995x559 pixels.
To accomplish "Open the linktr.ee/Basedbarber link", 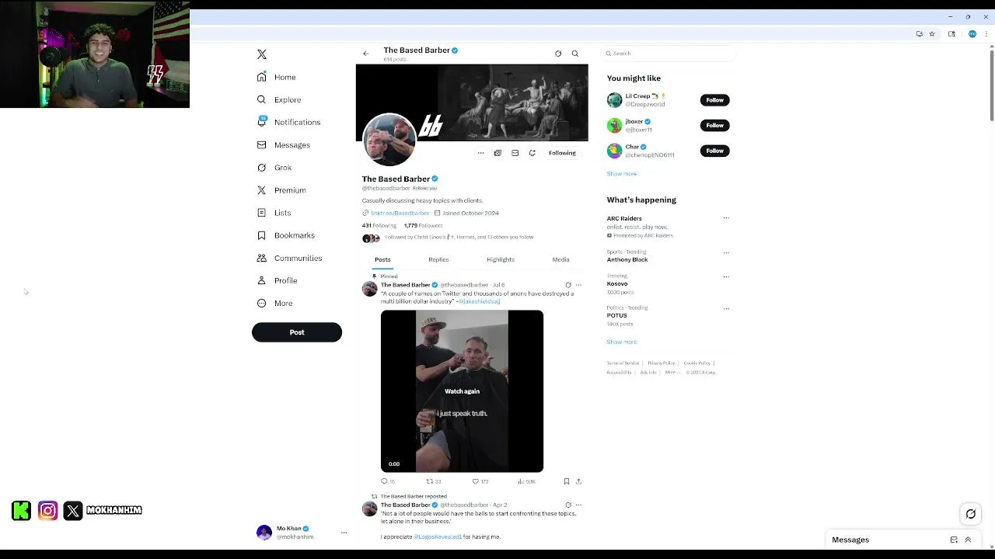I will [x=400, y=213].
